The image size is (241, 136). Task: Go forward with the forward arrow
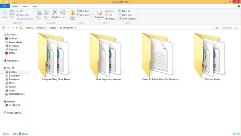[x=9, y=28]
